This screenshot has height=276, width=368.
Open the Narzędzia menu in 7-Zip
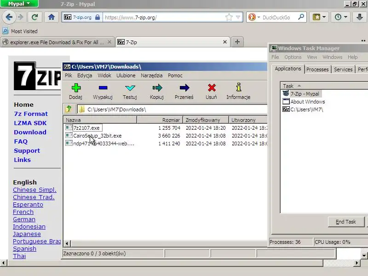152,75
